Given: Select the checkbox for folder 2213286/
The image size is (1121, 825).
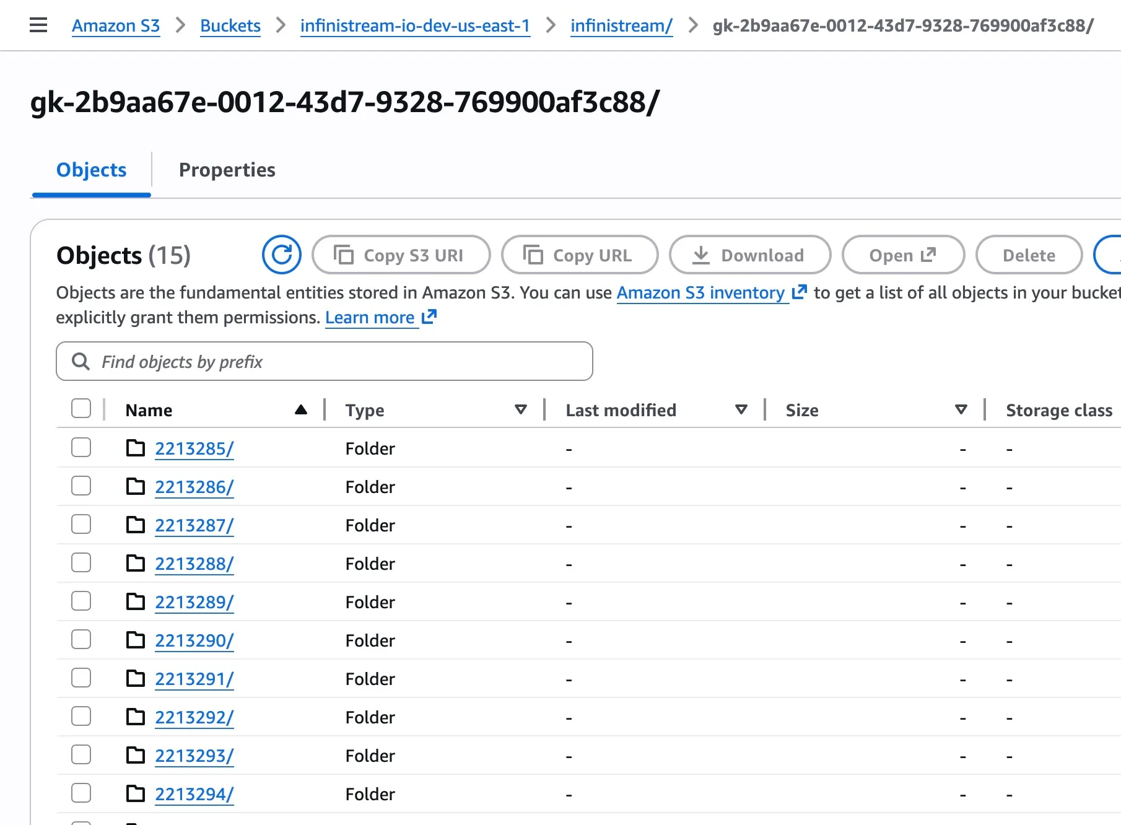Looking at the screenshot, I should coord(81,486).
